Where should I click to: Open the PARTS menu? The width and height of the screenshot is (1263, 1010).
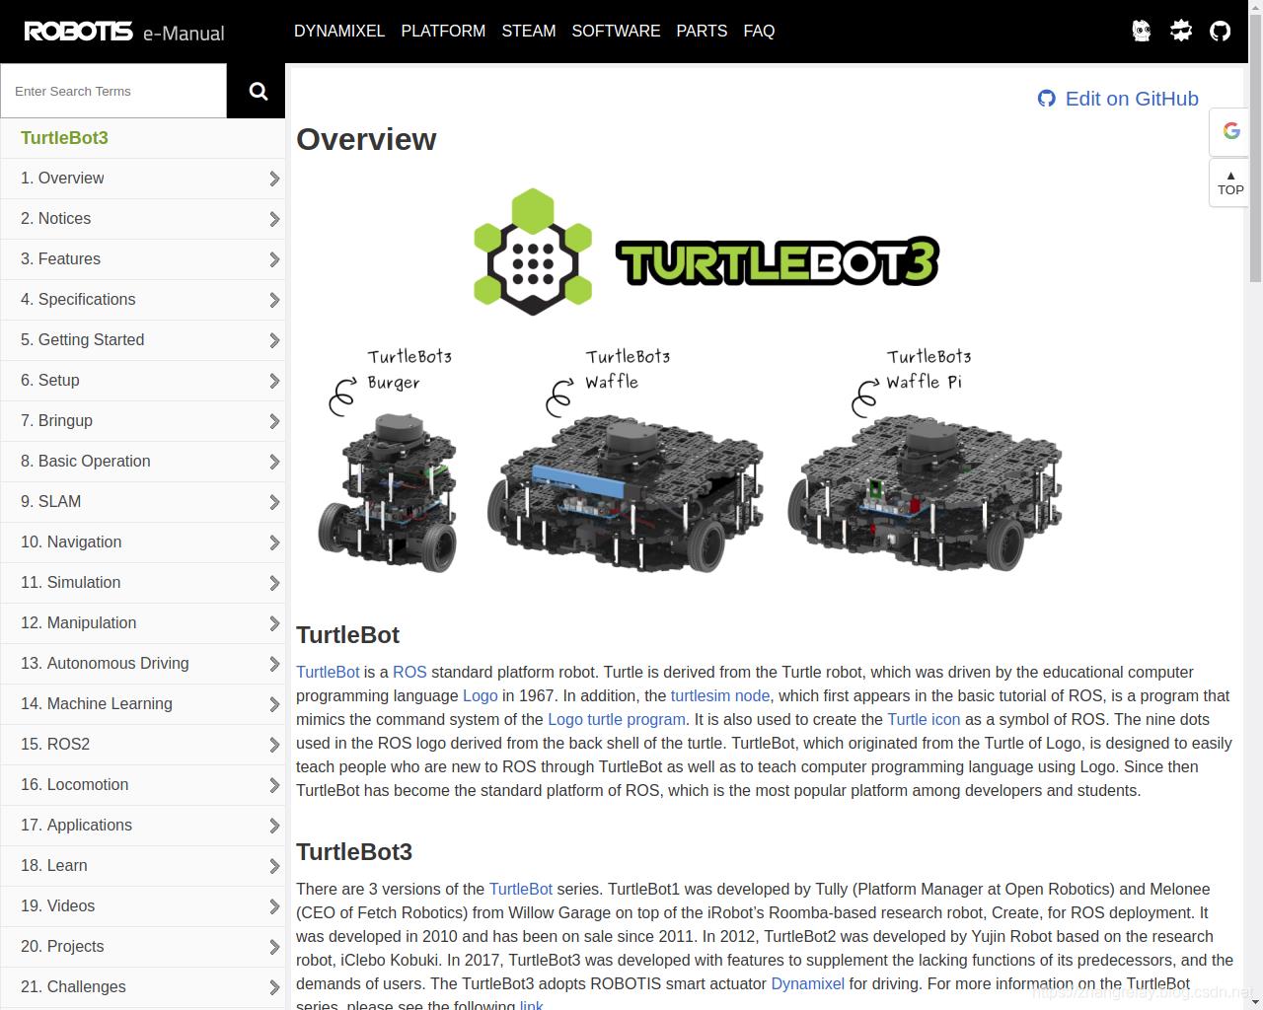(x=702, y=31)
